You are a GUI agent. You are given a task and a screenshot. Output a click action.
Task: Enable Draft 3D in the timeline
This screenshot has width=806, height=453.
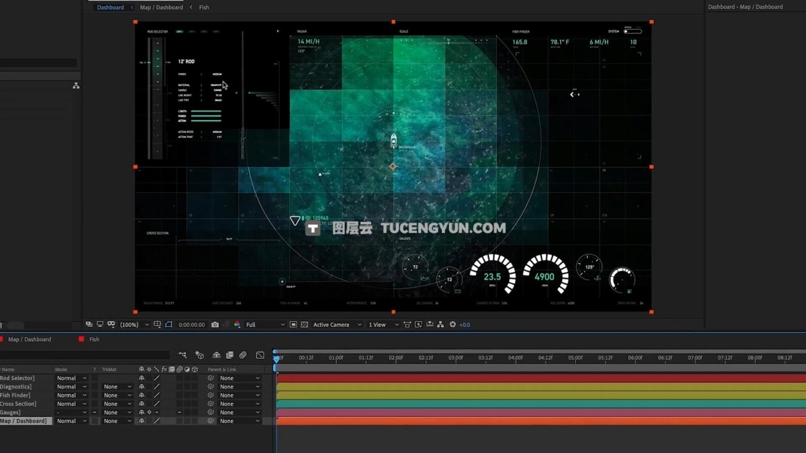tap(199, 355)
